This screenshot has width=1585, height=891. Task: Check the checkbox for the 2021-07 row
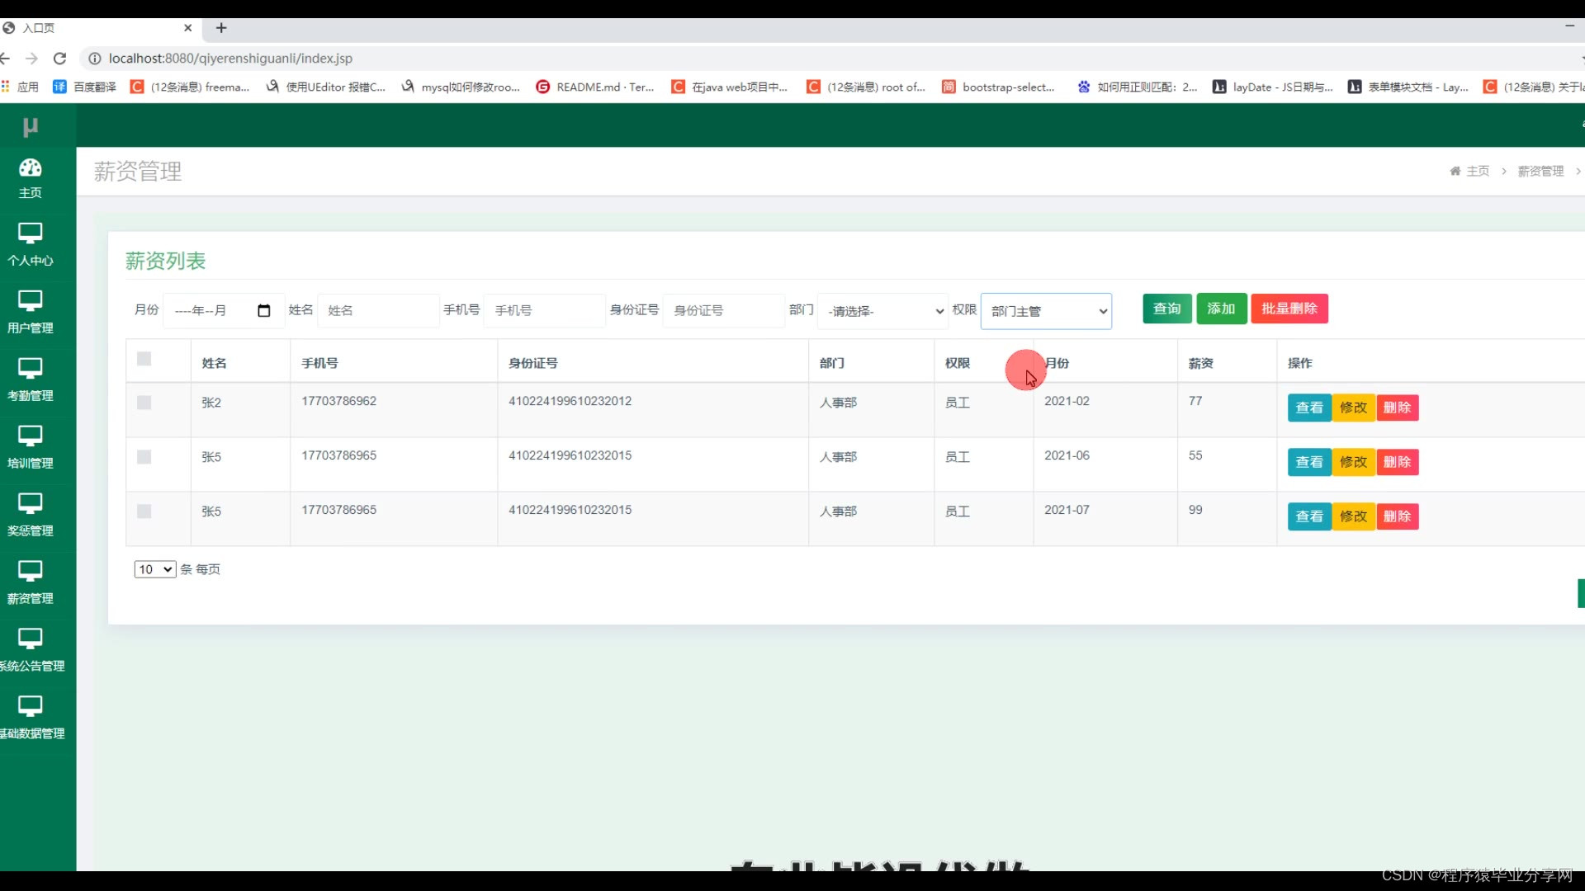144,511
